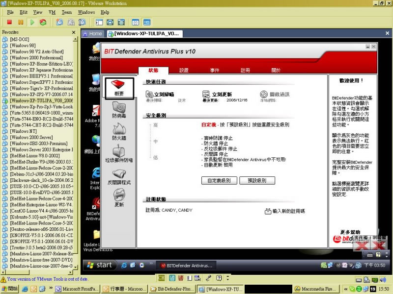Switch to the 關於 about tab
Viewport: 393px width, 294px height.
(x=276, y=70)
